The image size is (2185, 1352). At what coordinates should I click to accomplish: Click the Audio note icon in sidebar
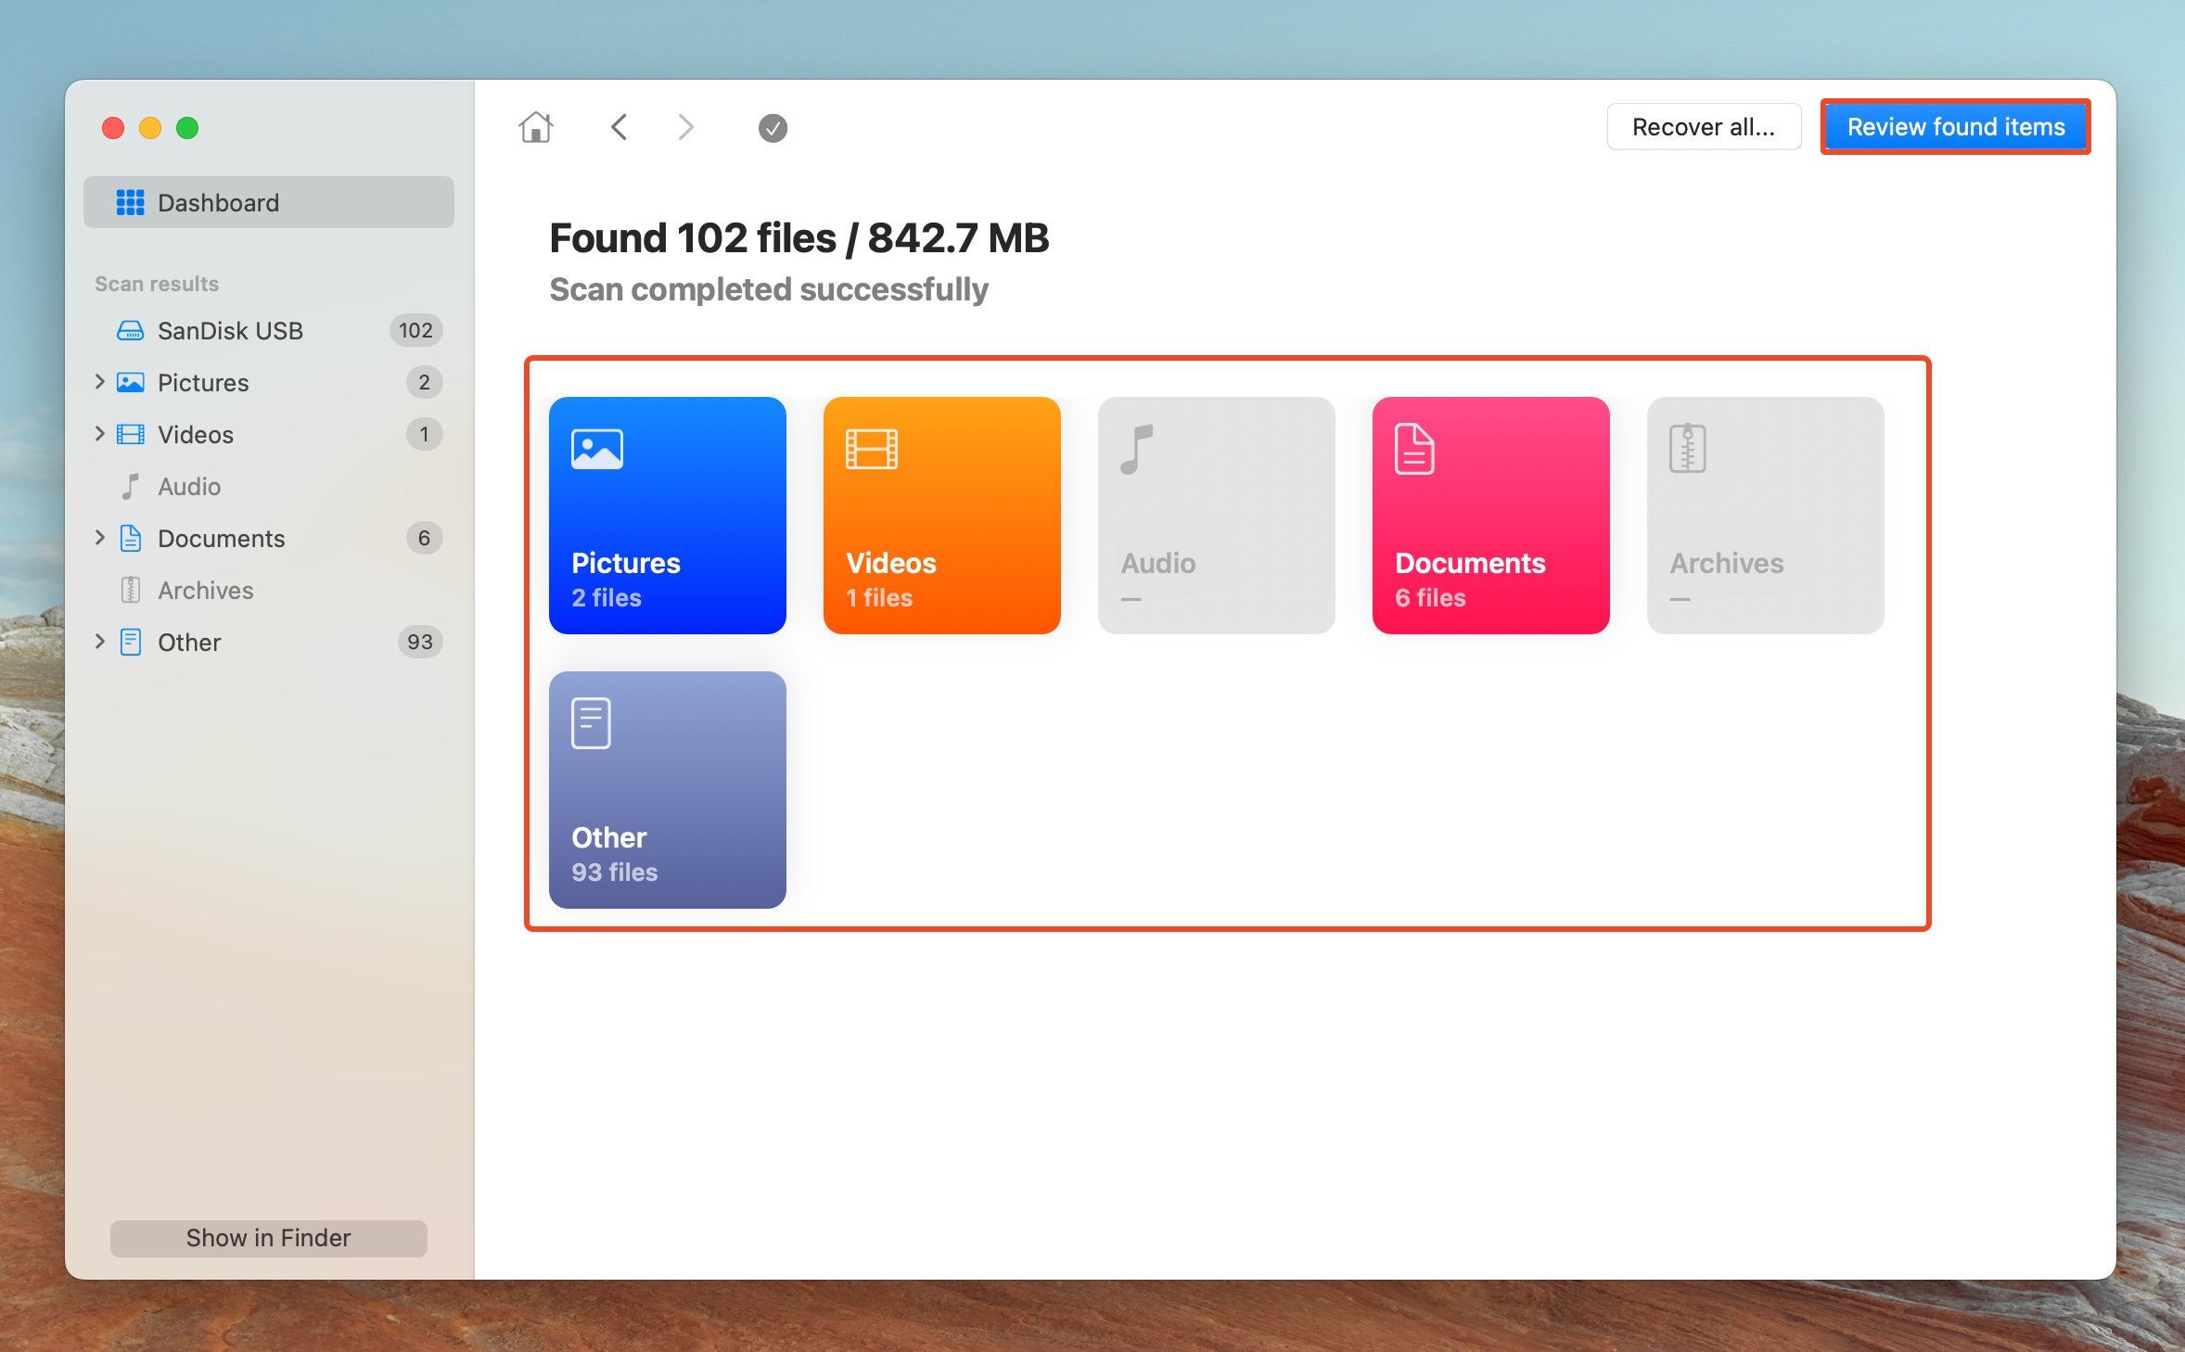(131, 487)
